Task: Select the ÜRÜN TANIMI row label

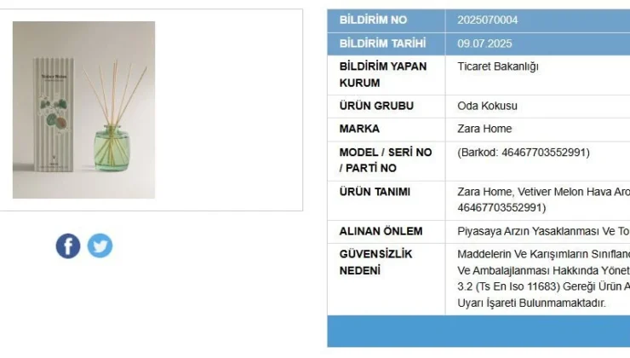Action: 375,192
